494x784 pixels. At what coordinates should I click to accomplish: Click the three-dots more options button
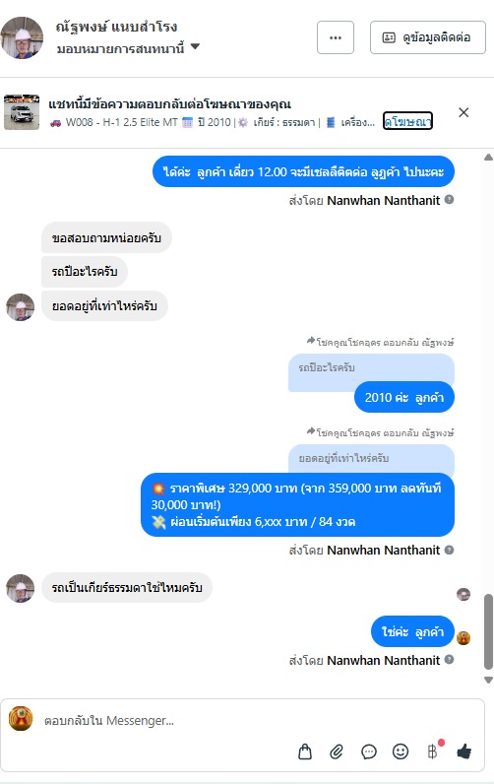click(336, 37)
